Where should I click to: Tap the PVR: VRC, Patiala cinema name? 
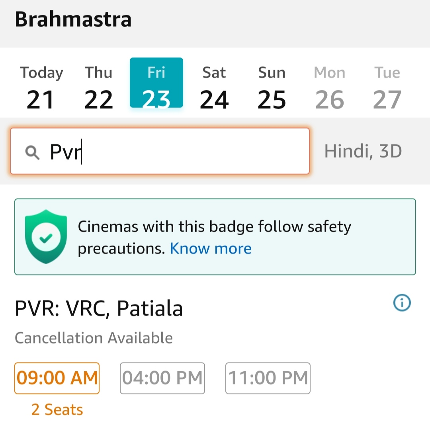coord(99,309)
